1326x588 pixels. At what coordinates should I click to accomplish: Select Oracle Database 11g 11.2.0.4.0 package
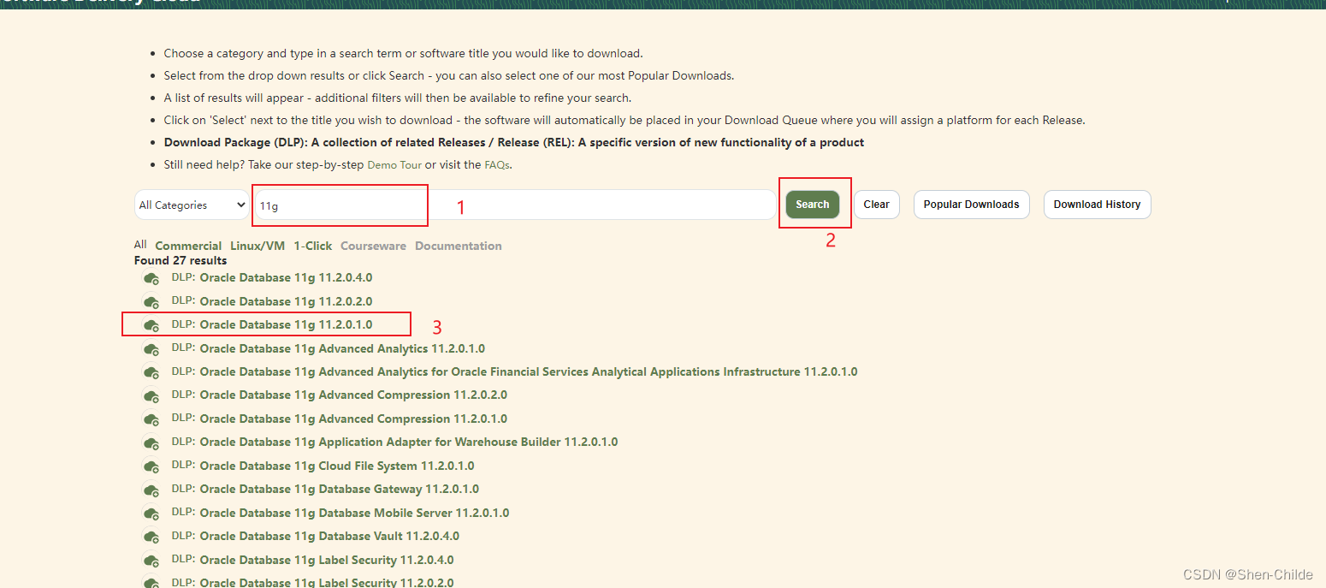pyautogui.click(x=286, y=277)
